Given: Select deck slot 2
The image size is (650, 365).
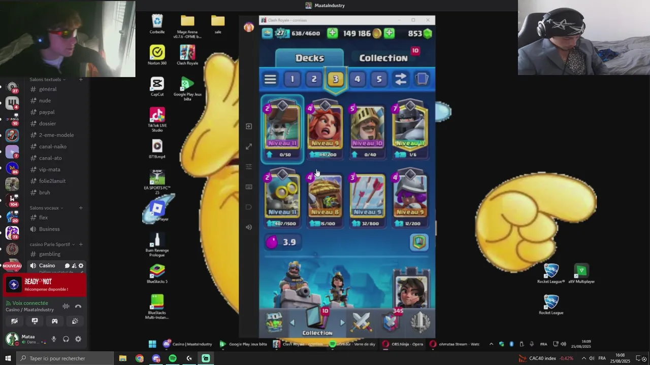Looking at the screenshot, I should point(314,79).
